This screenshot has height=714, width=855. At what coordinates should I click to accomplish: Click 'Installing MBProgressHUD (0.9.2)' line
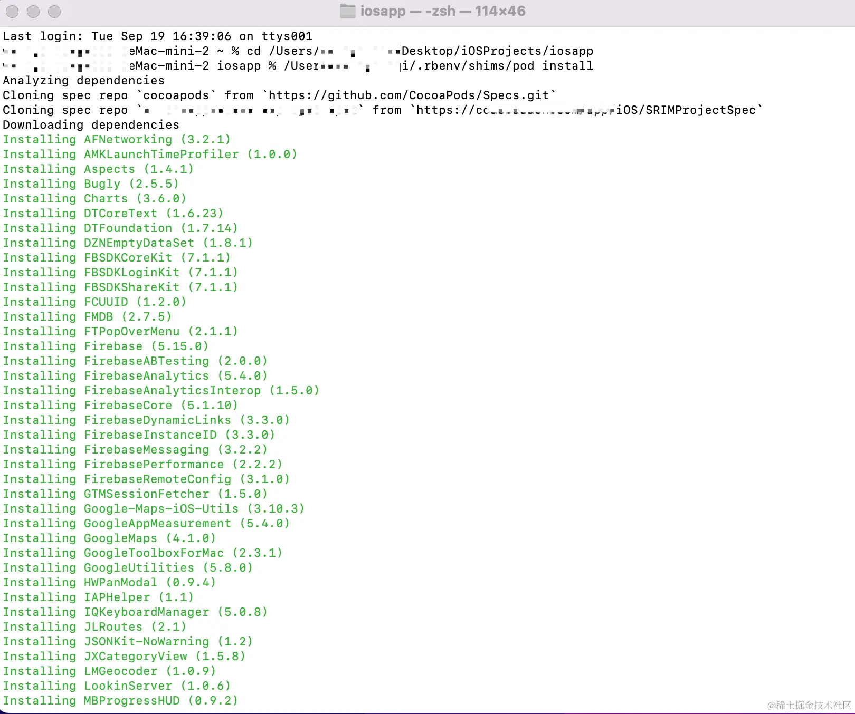(x=121, y=701)
